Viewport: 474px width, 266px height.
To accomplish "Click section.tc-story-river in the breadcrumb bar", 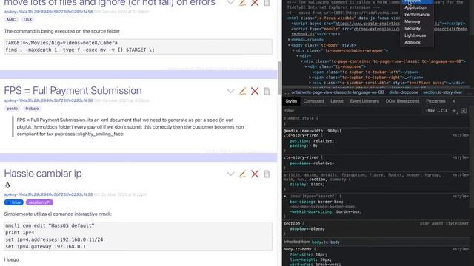I will [443, 92].
